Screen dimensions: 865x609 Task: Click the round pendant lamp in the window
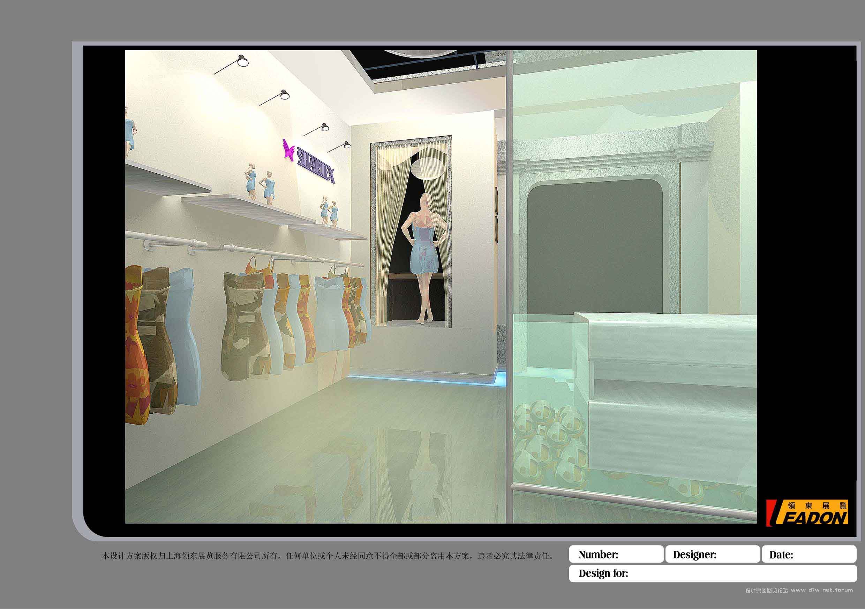(x=428, y=169)
